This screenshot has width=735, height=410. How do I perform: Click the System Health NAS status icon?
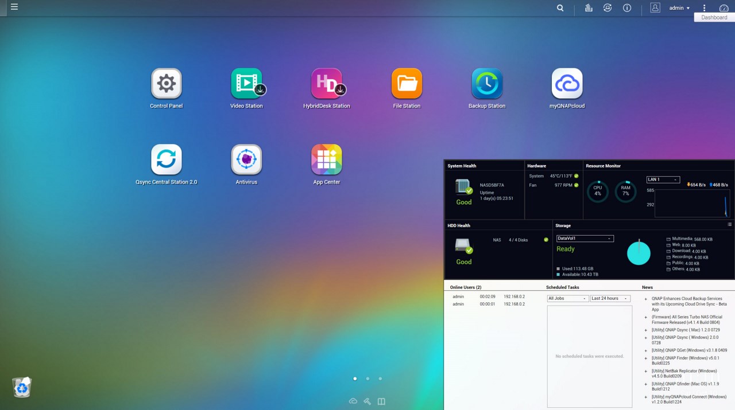pyautogui.click(x=463, y=187)
